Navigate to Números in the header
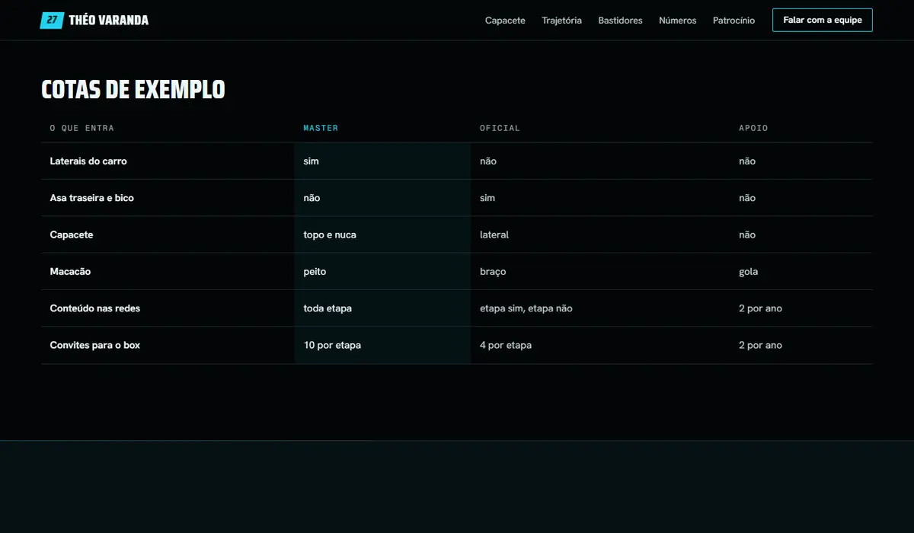 point(678,21)
